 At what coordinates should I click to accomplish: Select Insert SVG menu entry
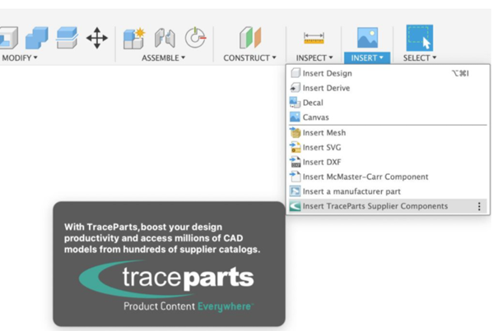[x=321, y=147]
